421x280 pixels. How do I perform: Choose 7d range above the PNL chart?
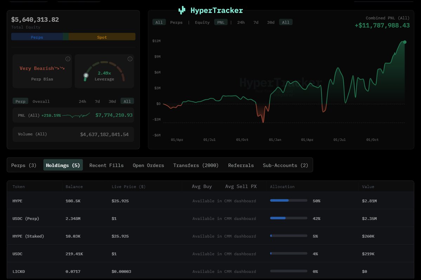256,22
